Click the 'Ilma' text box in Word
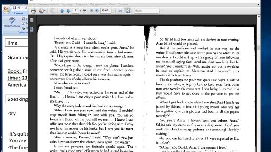This screenshot has height=152, width=271. pos(17,43)
